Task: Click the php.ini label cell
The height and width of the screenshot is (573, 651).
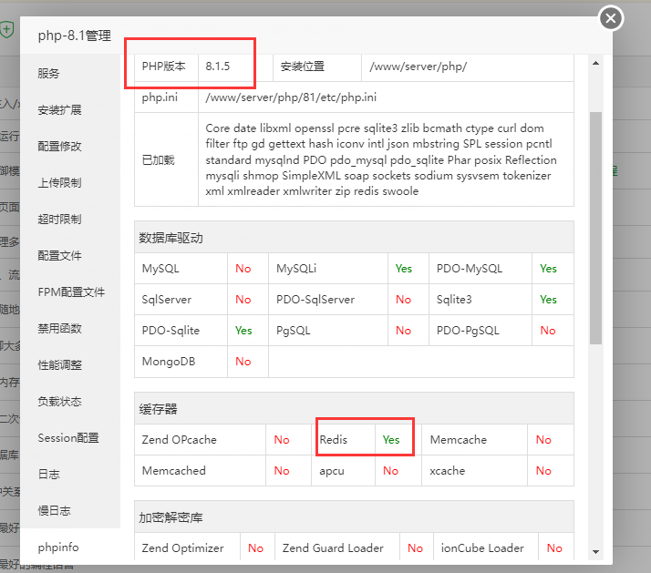Action: tap(166, 97)
